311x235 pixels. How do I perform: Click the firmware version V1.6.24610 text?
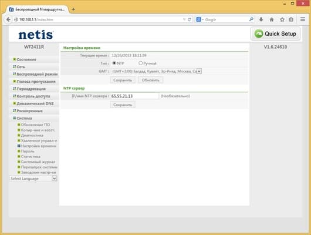(x=275, y=47)
